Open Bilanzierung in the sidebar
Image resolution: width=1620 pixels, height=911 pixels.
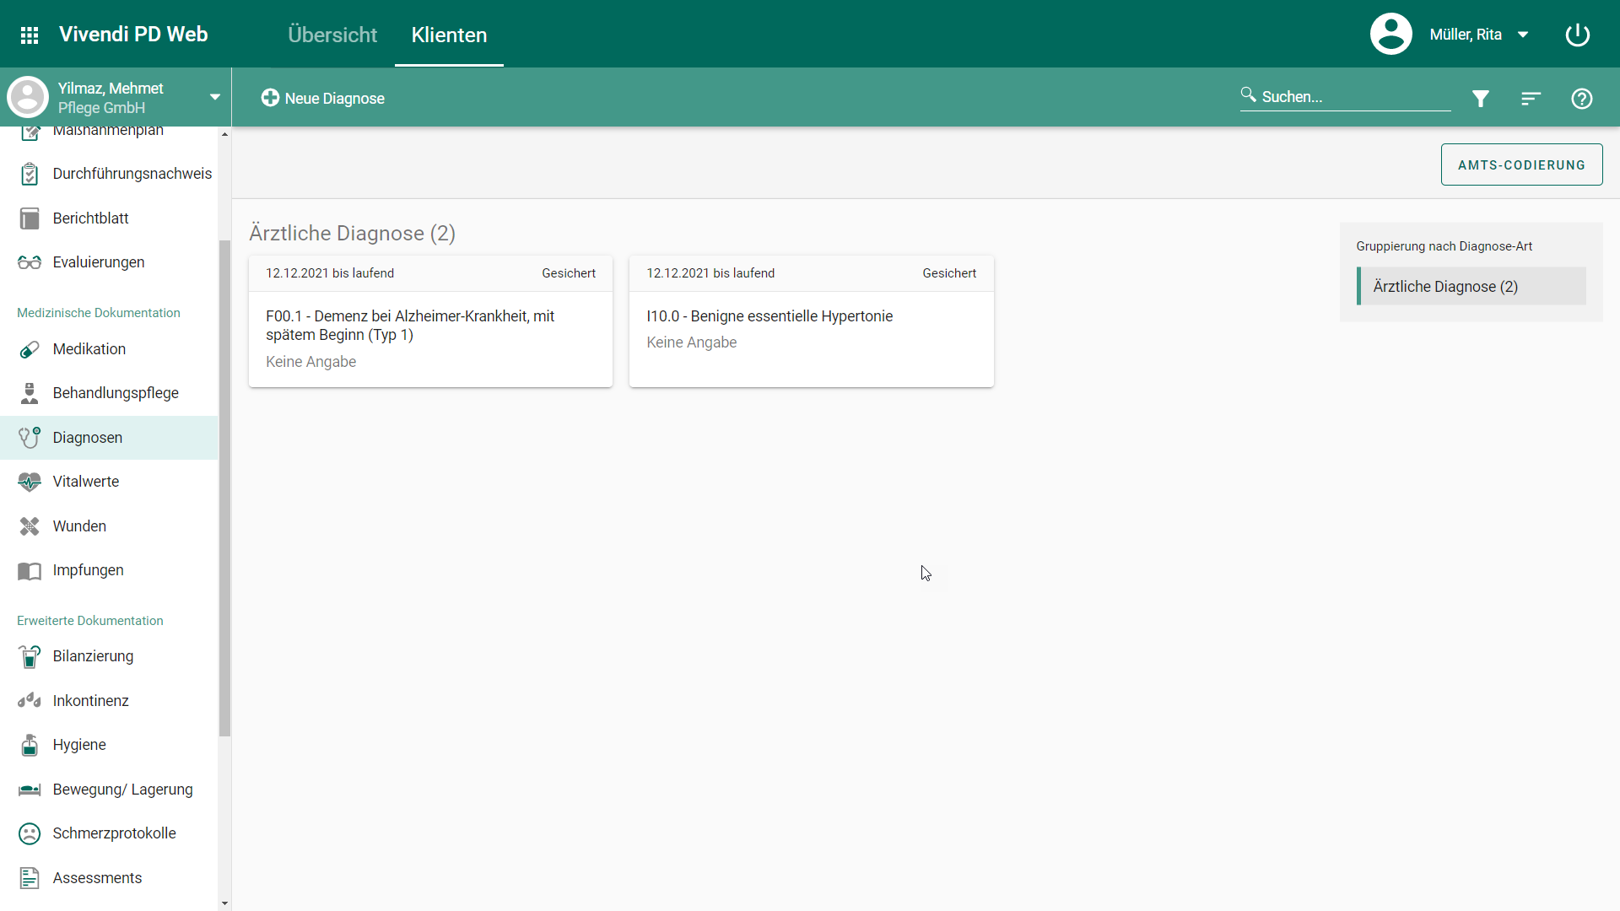click(x=93, y=656)
